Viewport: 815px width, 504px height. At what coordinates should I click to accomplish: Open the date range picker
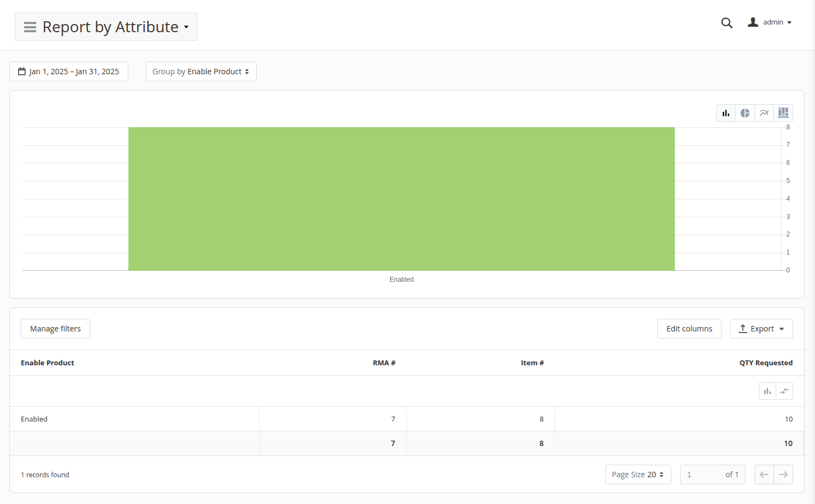(x=69, y=72)
